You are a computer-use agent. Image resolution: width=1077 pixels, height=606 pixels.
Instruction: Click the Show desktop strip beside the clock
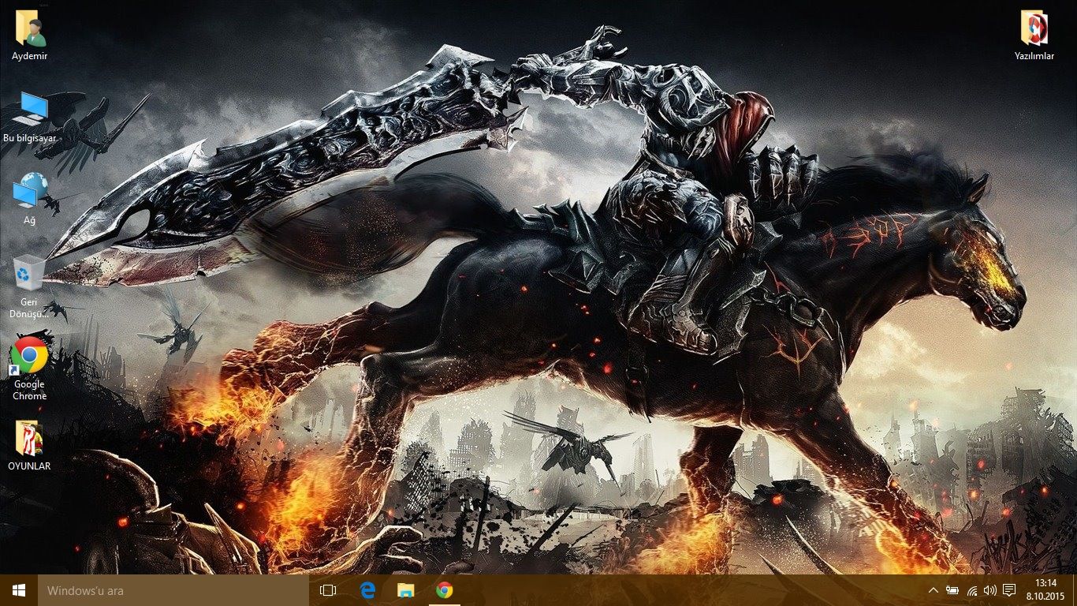tap(1075, 590)
